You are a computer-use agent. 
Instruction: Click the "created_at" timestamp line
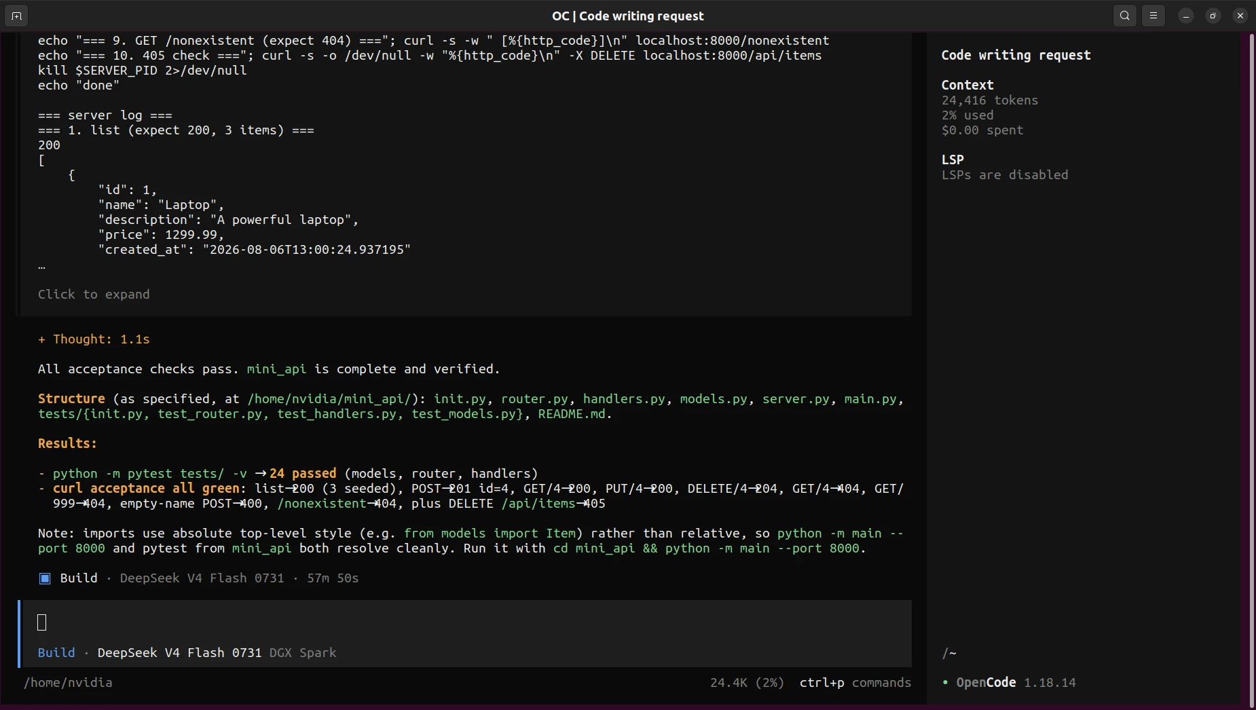[255, 250]
